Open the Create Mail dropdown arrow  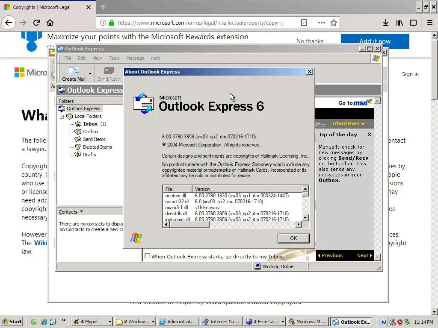[x=90, y=74]
